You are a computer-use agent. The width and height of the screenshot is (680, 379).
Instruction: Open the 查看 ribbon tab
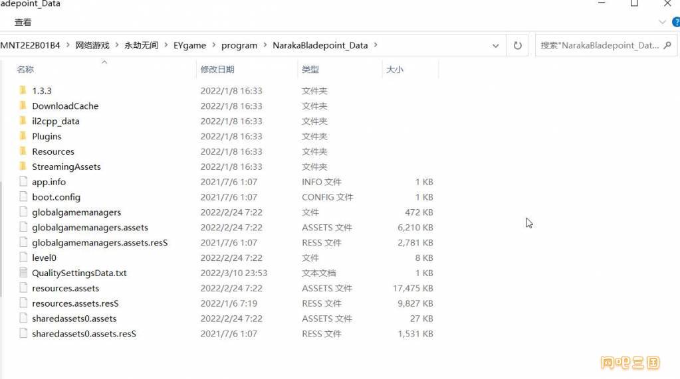[23, 22]
